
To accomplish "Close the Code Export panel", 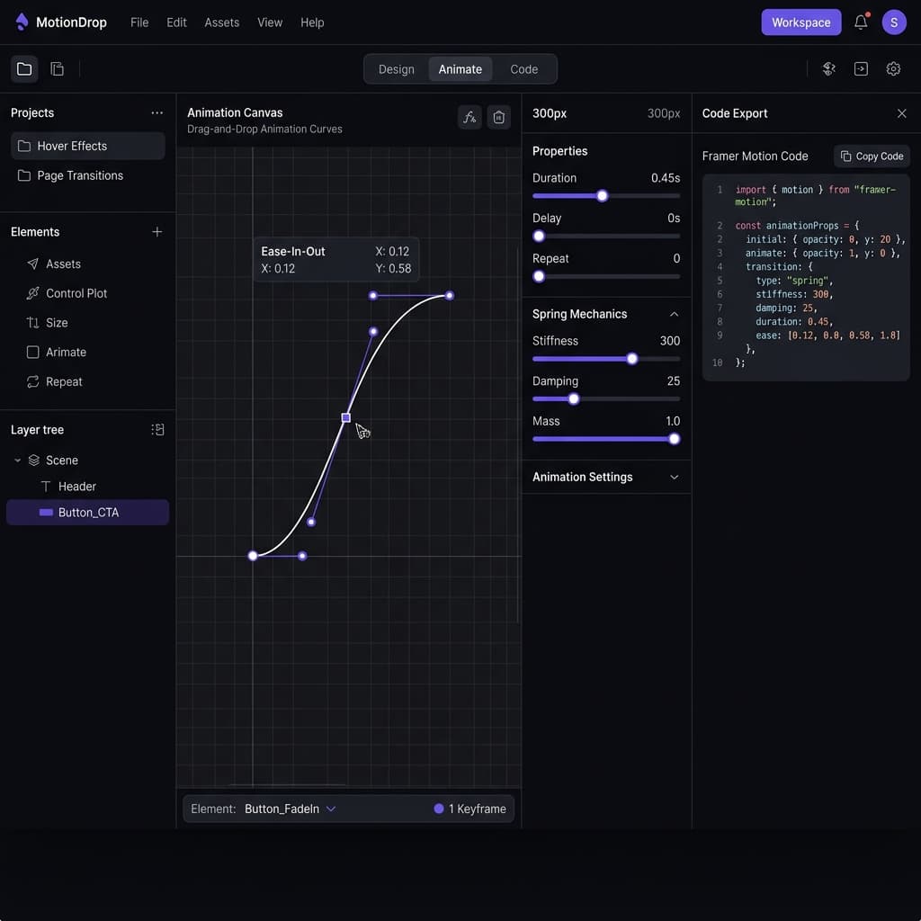I will 901,113.
